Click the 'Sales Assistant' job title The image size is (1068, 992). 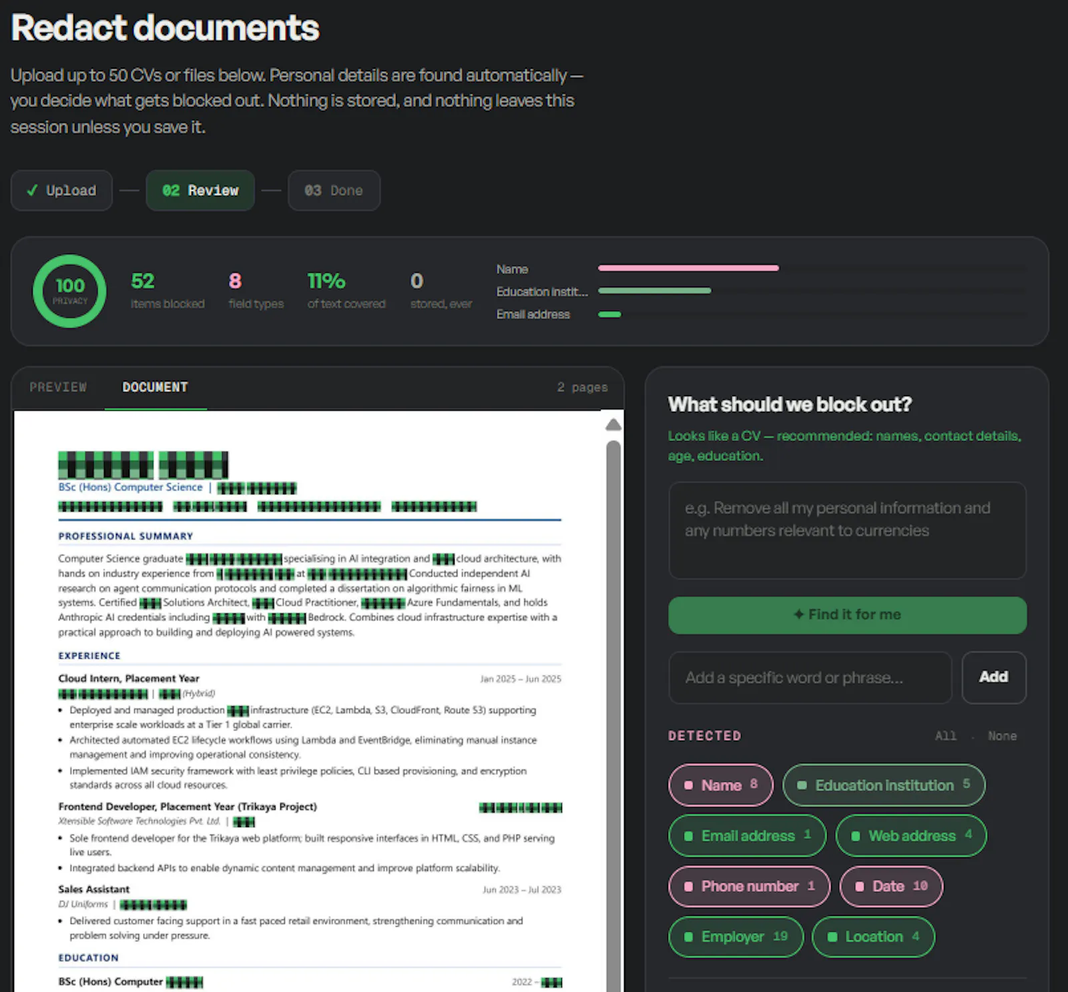click(94, 889)
